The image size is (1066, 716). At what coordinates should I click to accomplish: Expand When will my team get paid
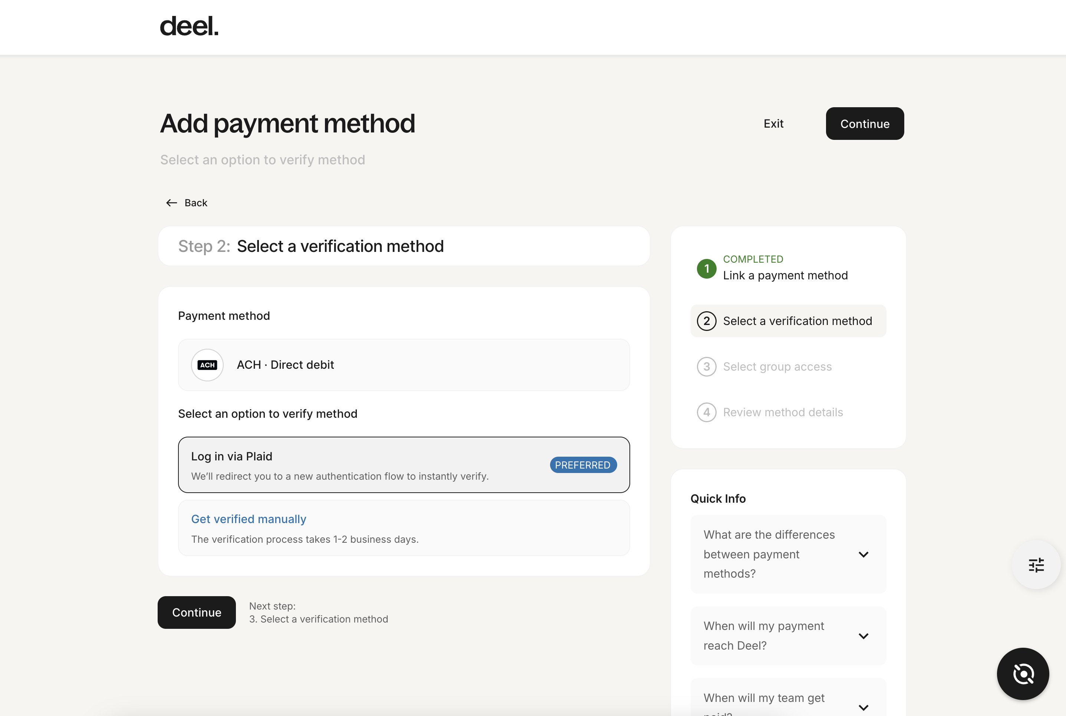(x=788, y=699)
